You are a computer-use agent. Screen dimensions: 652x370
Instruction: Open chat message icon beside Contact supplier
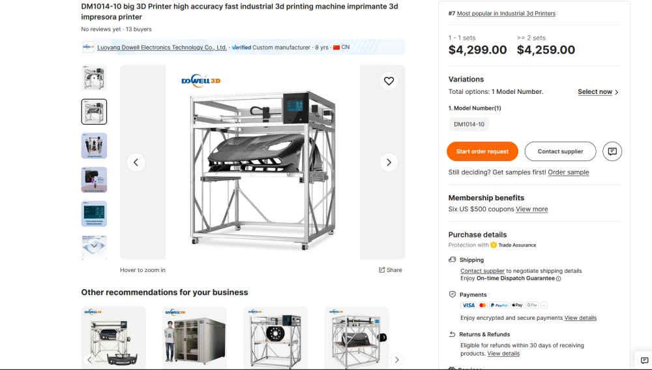(x=612, y=151)
